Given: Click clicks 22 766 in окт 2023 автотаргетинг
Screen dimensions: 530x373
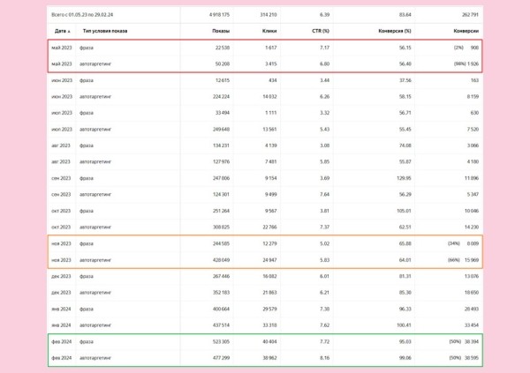Looking at the screenshot, I should [269, 228].
